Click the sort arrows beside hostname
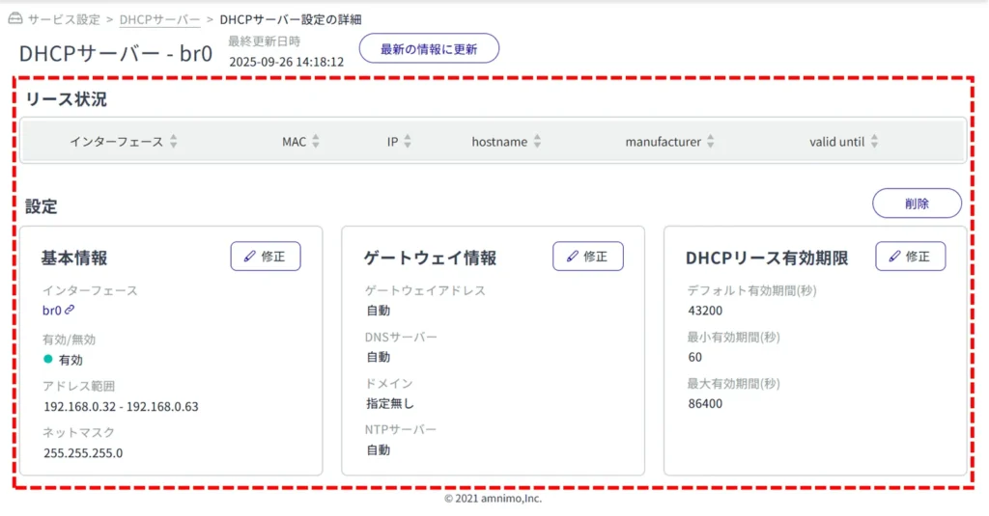 537,142
